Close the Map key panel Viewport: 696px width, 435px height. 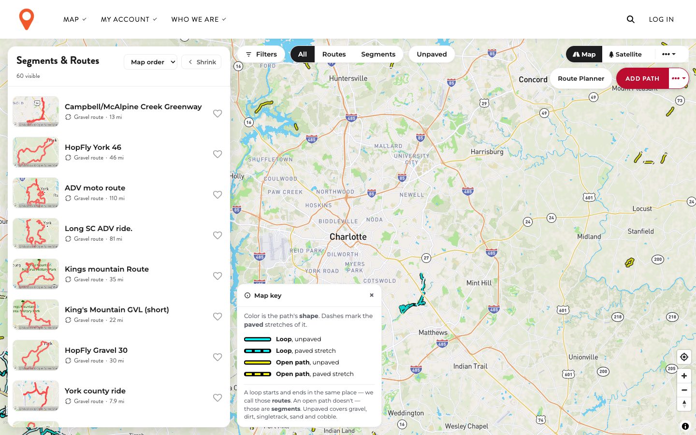(x=372, y=295)
